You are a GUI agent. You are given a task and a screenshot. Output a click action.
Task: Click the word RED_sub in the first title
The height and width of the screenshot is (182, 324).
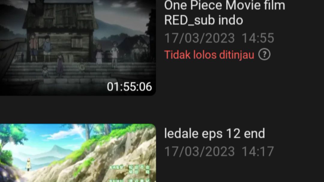[189, 20]
